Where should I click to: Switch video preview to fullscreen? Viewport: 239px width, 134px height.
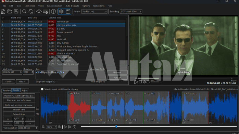point(148,82)
